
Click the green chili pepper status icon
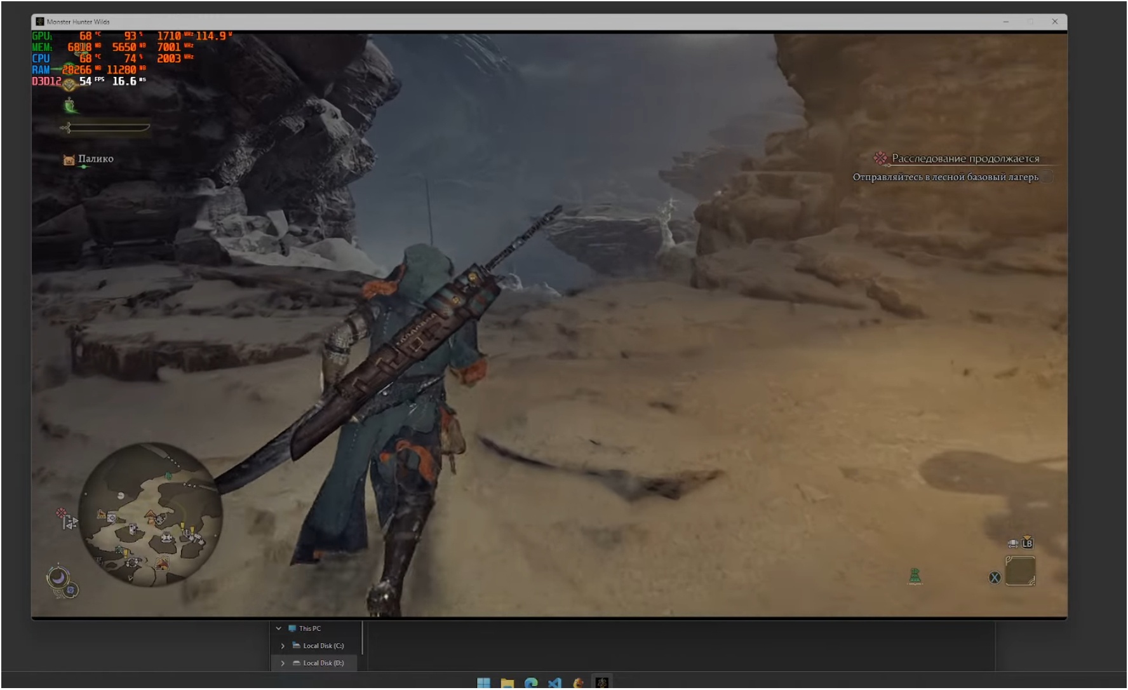70,105
